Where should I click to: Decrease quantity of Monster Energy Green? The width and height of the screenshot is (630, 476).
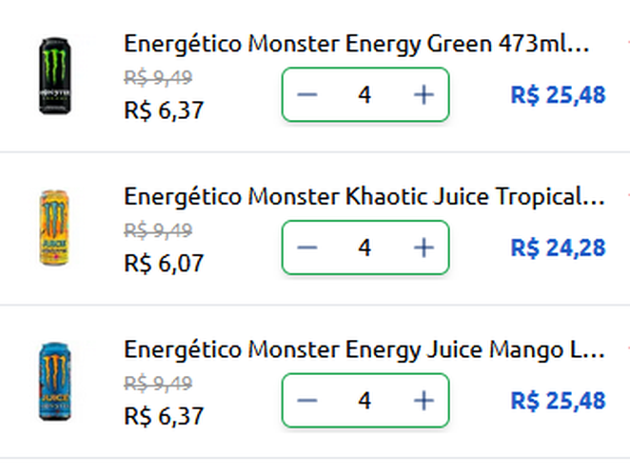306,94
